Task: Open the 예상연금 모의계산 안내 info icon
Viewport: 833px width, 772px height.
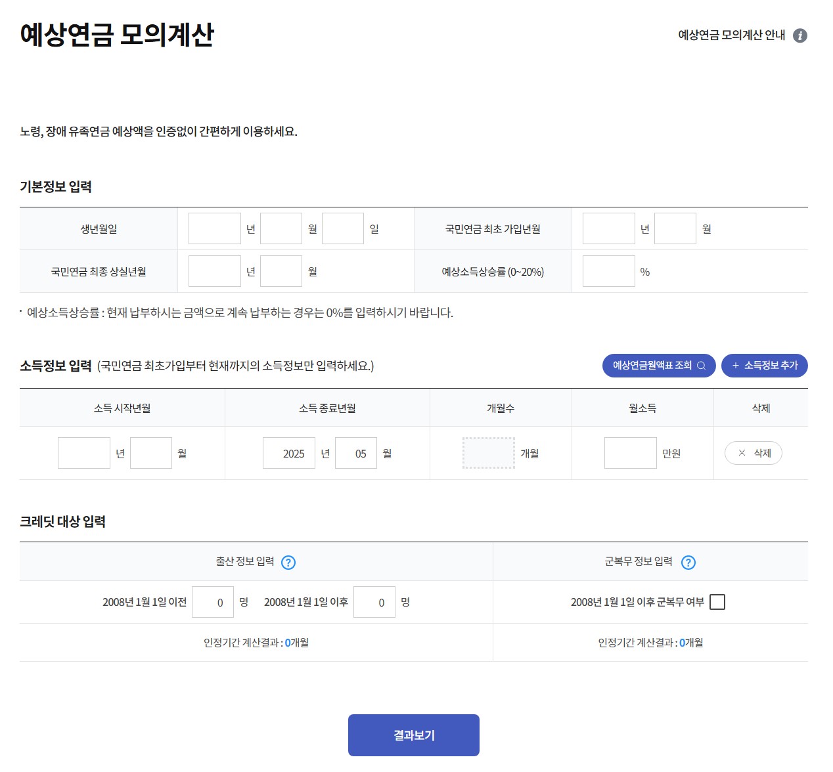Action: pos(801,35)
